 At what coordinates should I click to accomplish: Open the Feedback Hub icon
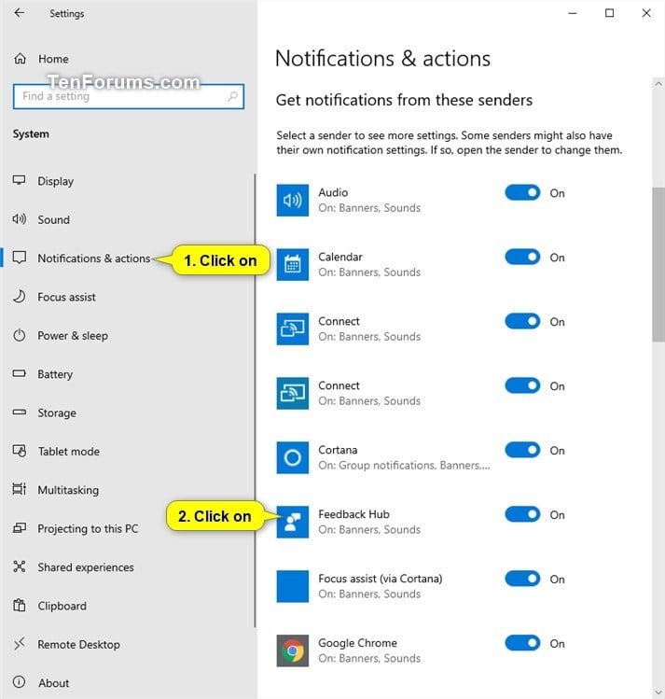(x=292, y=522)
